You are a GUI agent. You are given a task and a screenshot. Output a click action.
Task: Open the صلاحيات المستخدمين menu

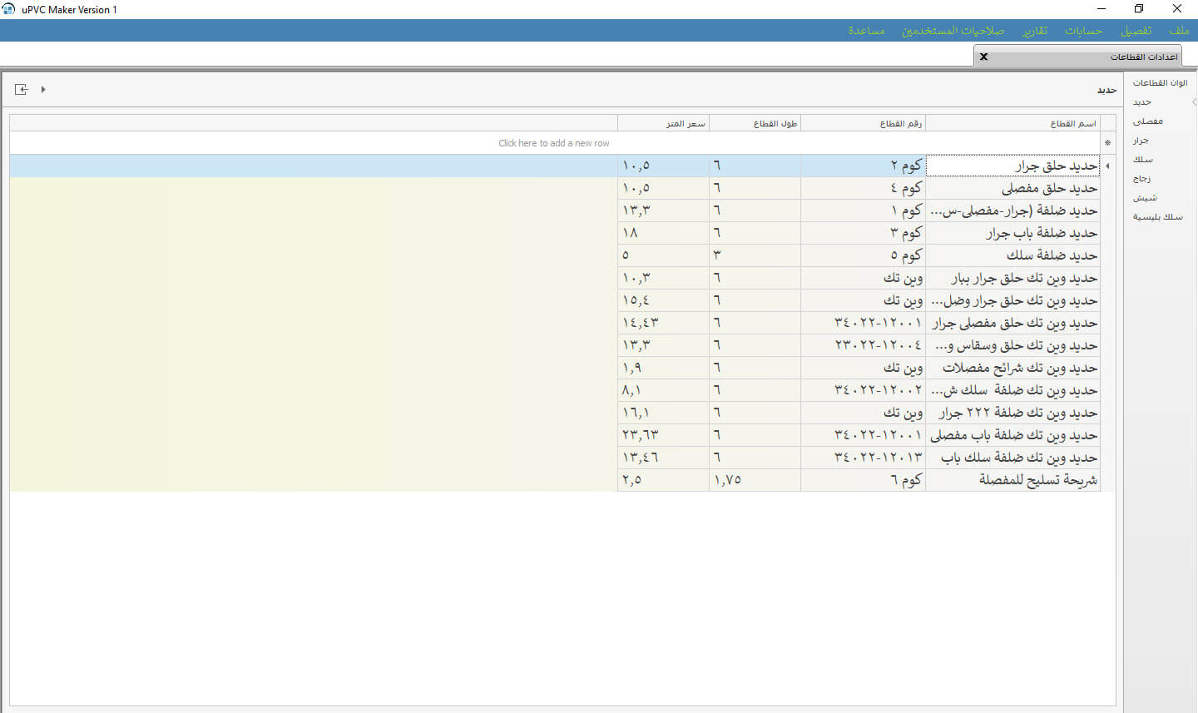(953, 31)
